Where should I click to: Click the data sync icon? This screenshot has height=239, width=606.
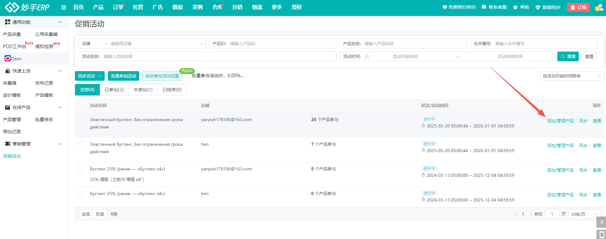(538, 7)
